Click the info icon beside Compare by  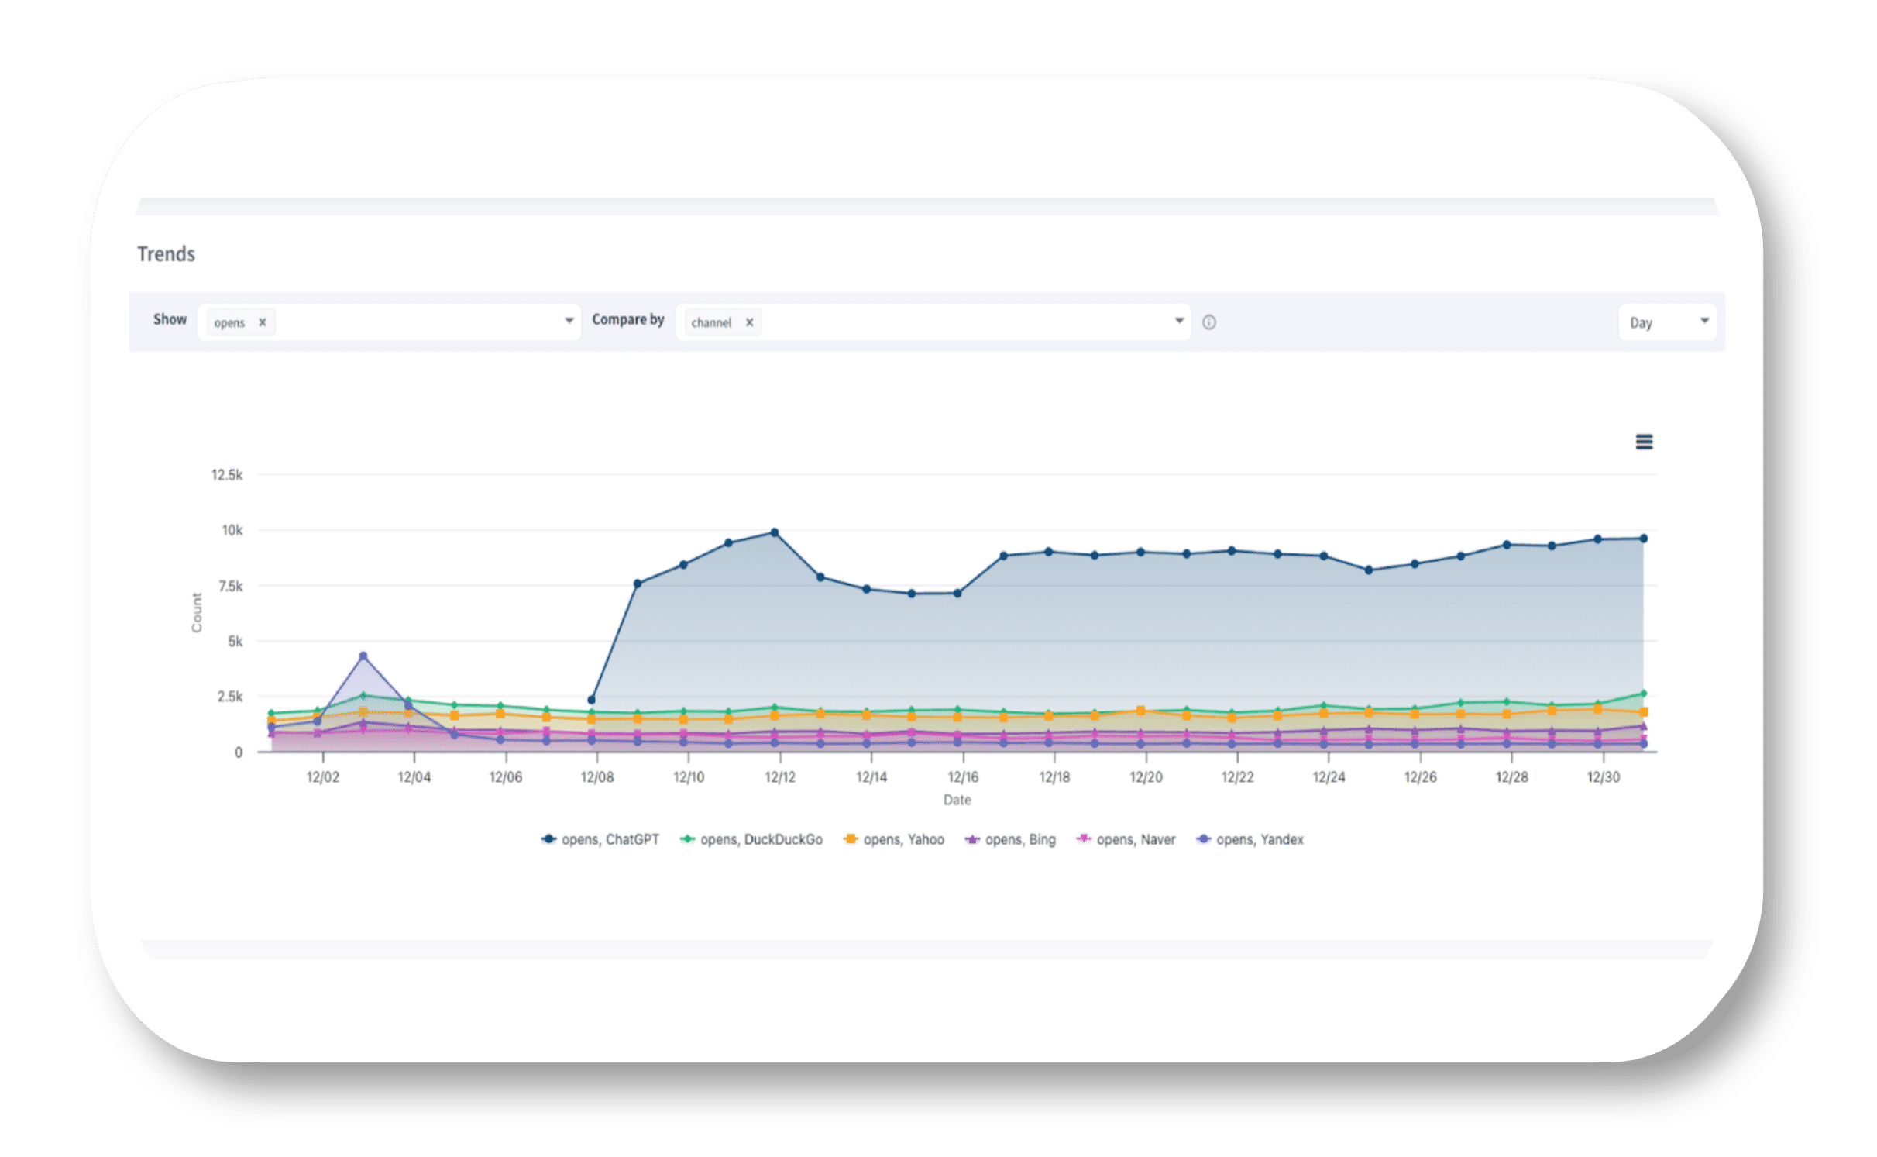pos(1209,322)
